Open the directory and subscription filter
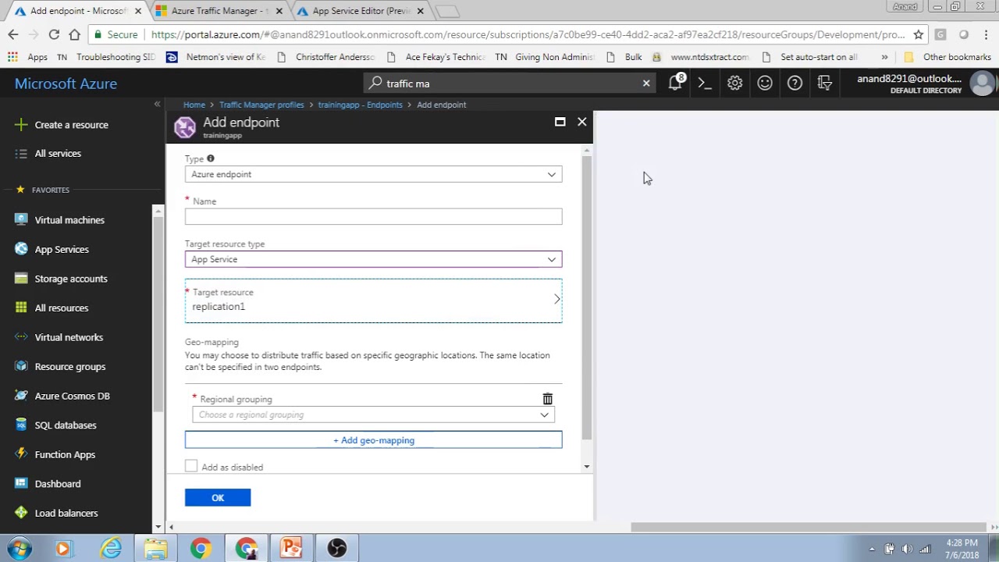This screenshot has height=562, width=999. [x=824, y=84]
